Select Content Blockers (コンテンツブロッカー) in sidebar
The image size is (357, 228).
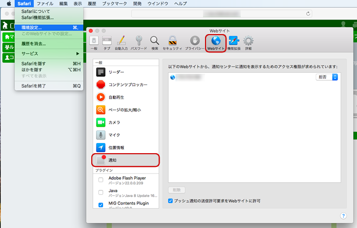pos(126,84)
